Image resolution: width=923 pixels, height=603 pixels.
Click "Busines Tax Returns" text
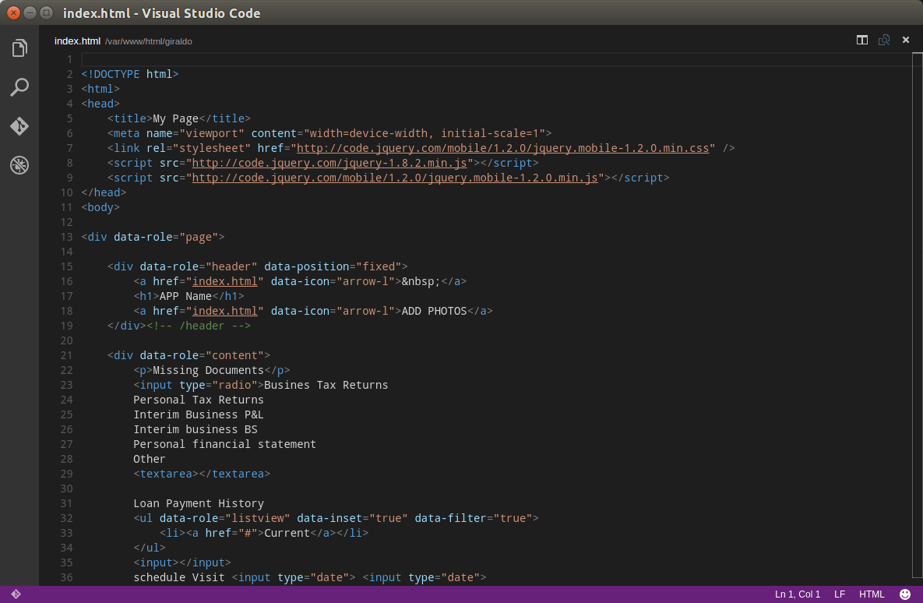(x=326, y=385)
